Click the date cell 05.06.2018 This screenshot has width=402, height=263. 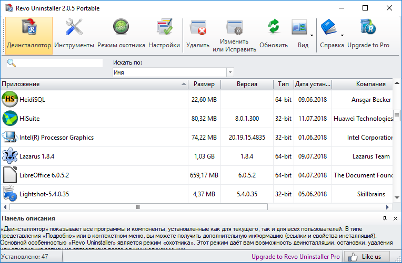[313, 194]
